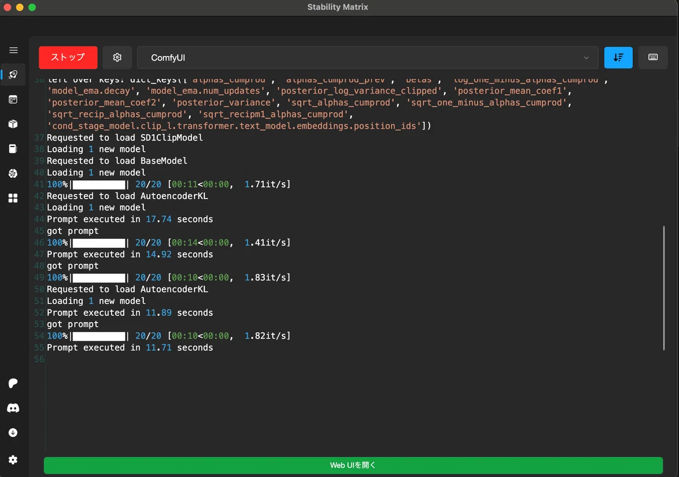679x477 pixels.
Task: Open the Packages box icon
Action: [13, 124]
